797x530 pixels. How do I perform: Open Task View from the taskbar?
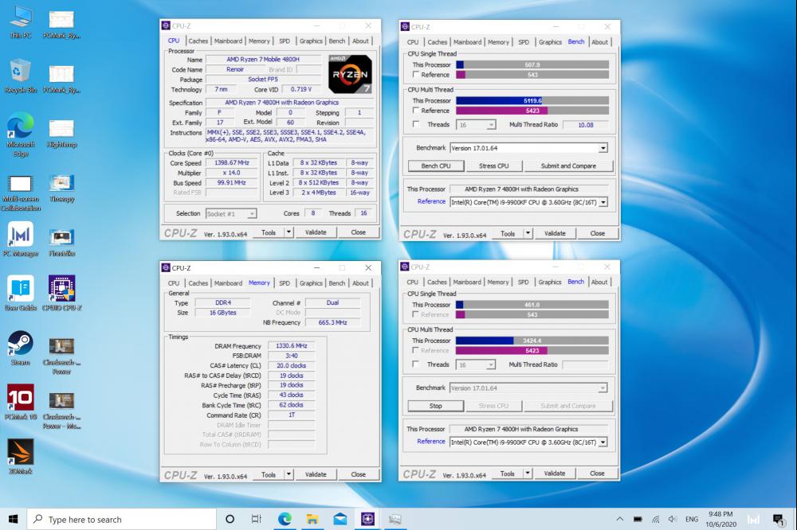pyautogui.click(x=257, y=519)
